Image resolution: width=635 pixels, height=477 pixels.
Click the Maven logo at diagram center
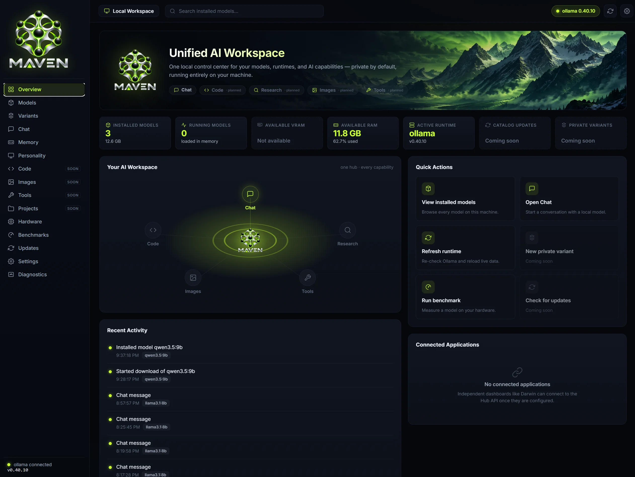[250, 241]
